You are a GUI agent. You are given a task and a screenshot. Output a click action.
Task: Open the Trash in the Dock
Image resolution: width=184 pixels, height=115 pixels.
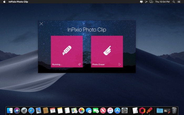(x=174, y=110)
